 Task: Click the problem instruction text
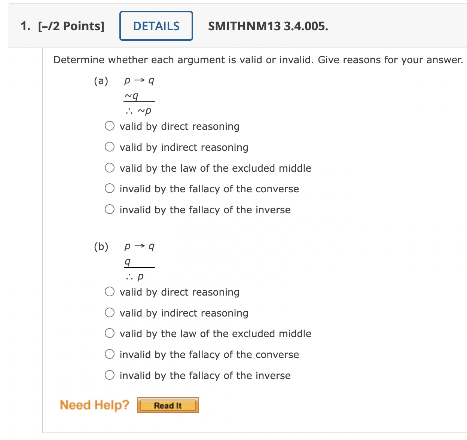coord(258,59)
